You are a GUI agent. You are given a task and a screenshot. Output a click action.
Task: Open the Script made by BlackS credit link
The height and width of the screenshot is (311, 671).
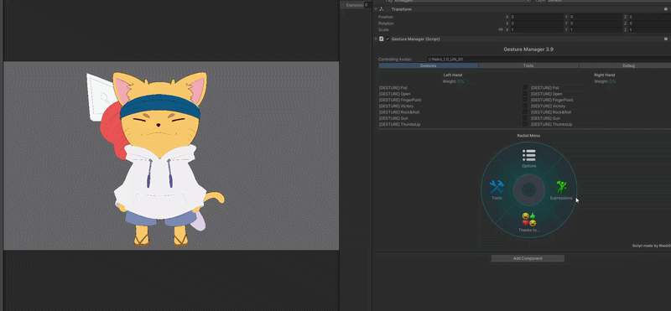coord(652,246)
